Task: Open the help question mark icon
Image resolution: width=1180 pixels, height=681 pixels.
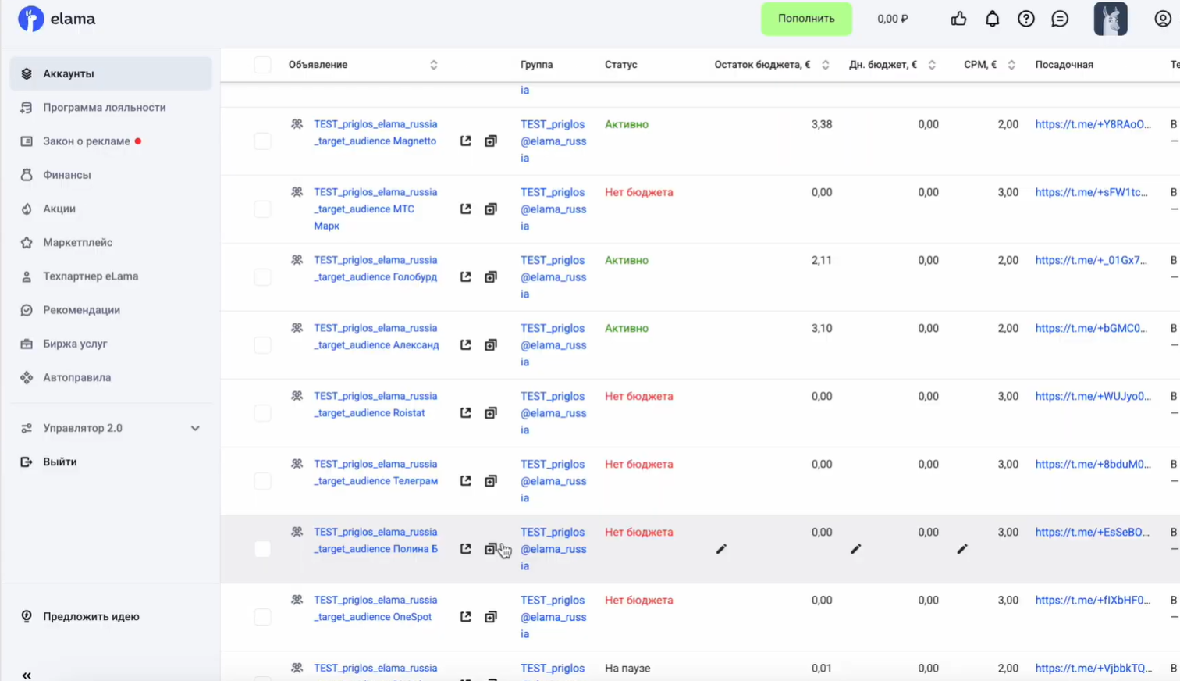Action: coord(1025,19)
